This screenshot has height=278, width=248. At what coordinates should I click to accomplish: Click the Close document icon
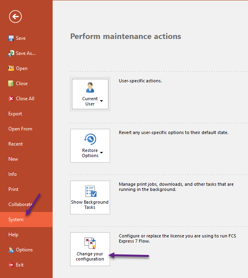point(11,84)
